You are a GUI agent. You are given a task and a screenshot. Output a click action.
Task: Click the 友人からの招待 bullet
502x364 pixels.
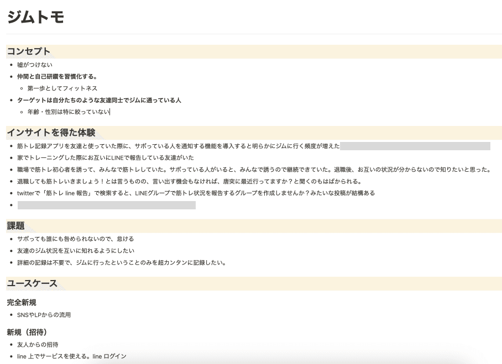coord(38,345)
